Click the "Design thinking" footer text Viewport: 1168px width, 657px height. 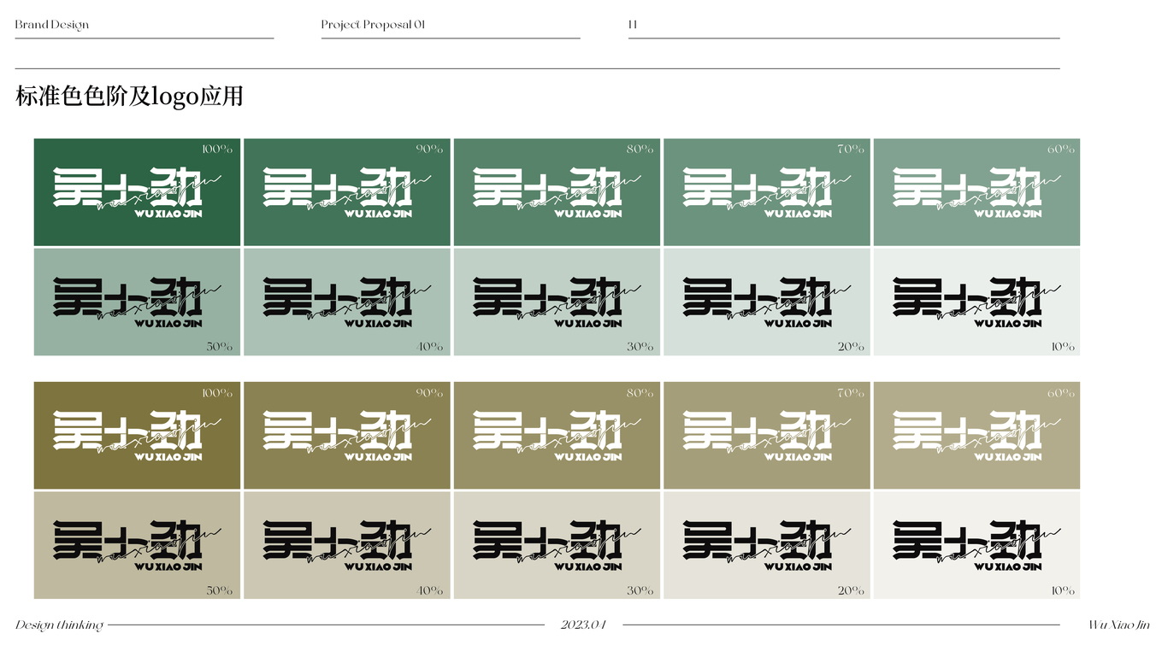pyautogui.click(x=59, y=625)
